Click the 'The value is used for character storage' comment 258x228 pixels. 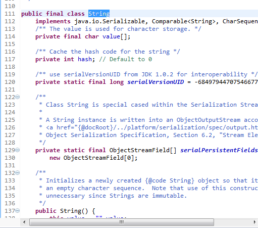click(118, 29)
